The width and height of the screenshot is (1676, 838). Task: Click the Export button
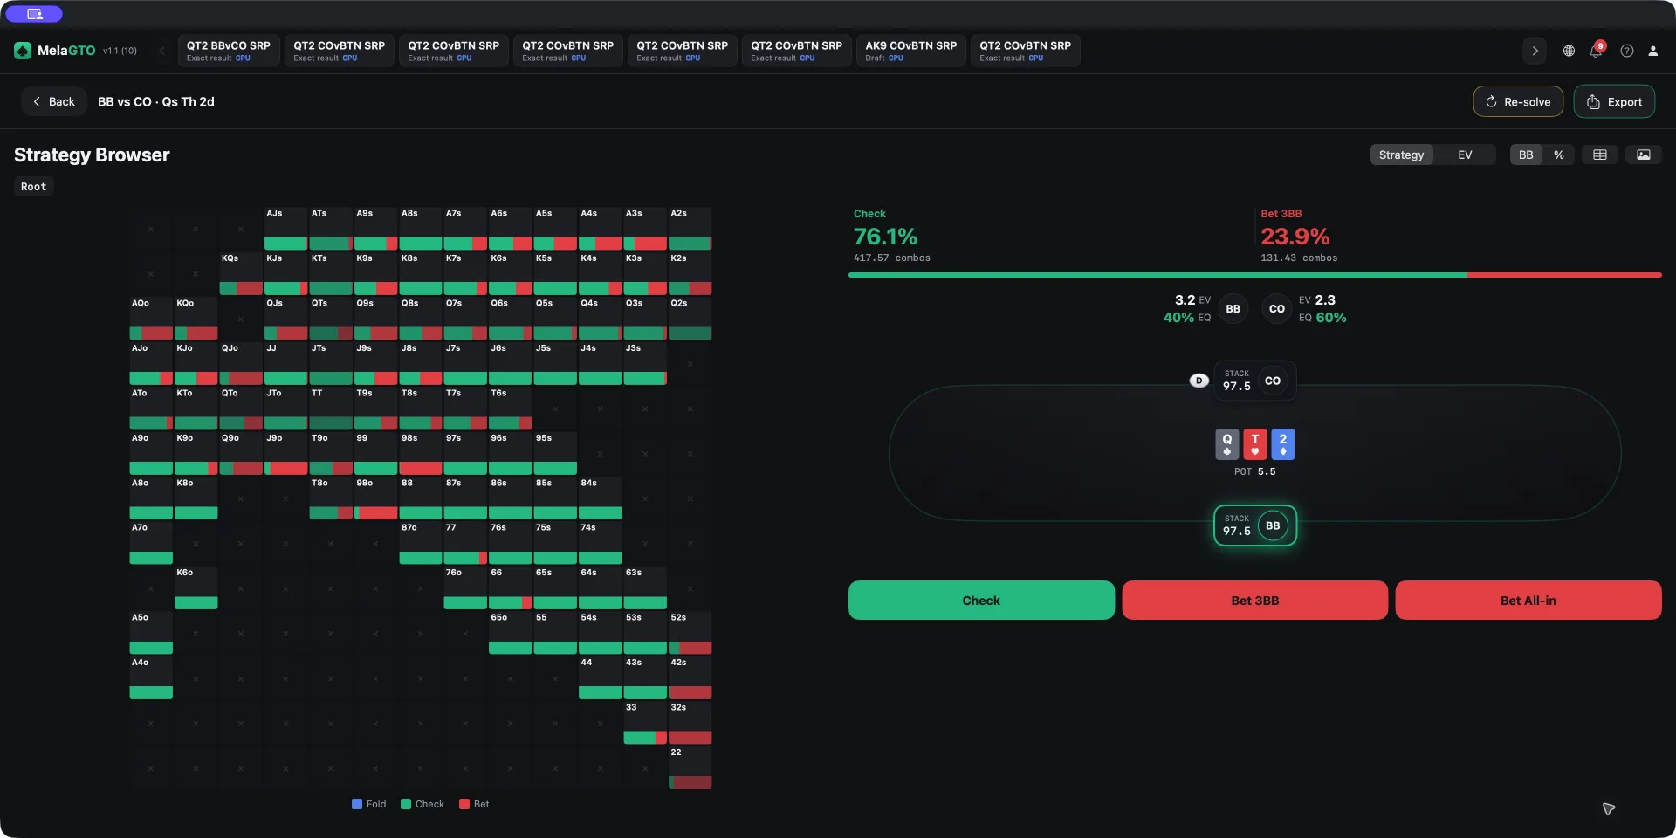[x=1614, y=101]
